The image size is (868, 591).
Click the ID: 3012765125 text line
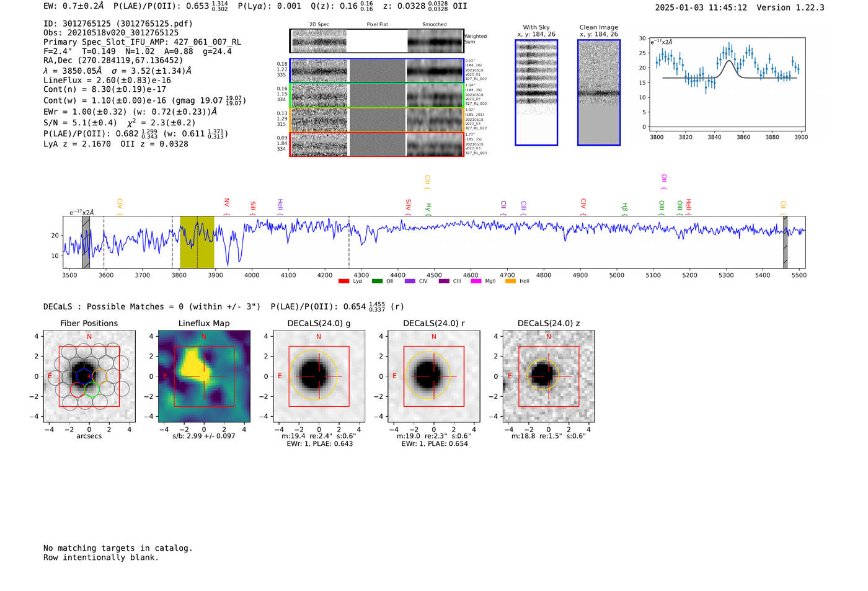(118, 24)
